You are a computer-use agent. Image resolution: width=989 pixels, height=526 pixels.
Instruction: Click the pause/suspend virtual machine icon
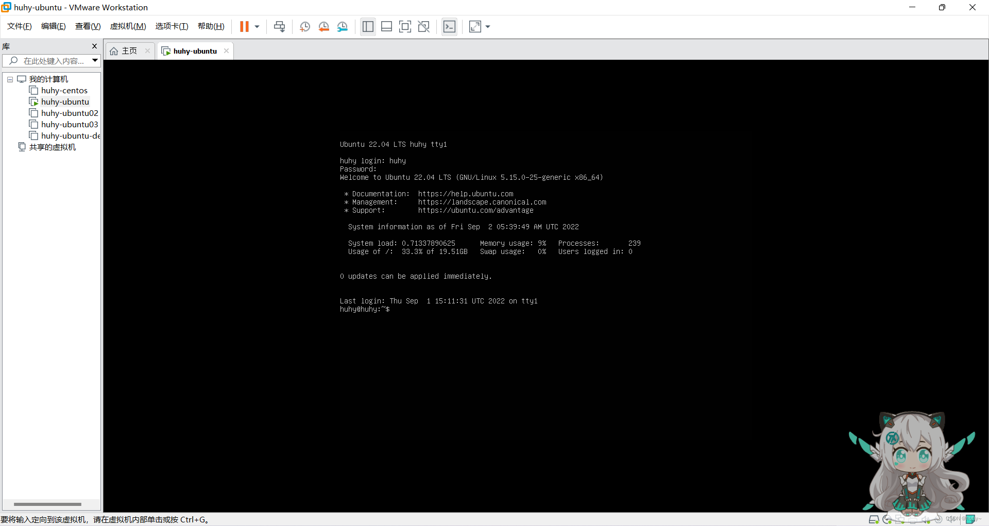(x=244, y=26)
